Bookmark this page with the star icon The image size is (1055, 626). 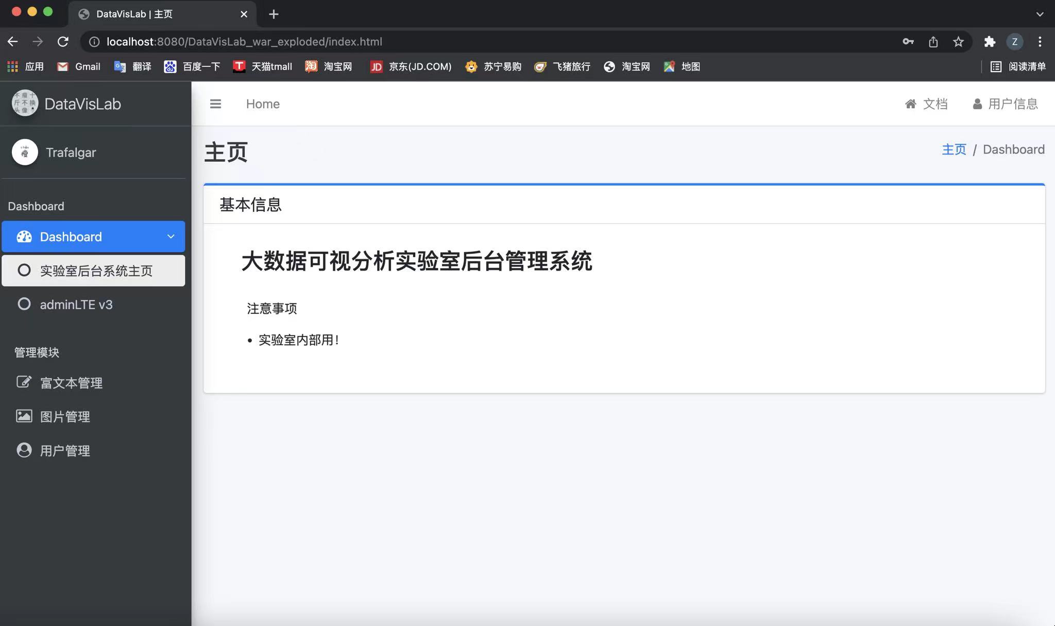pyautogui.click(x=958, y=41)
